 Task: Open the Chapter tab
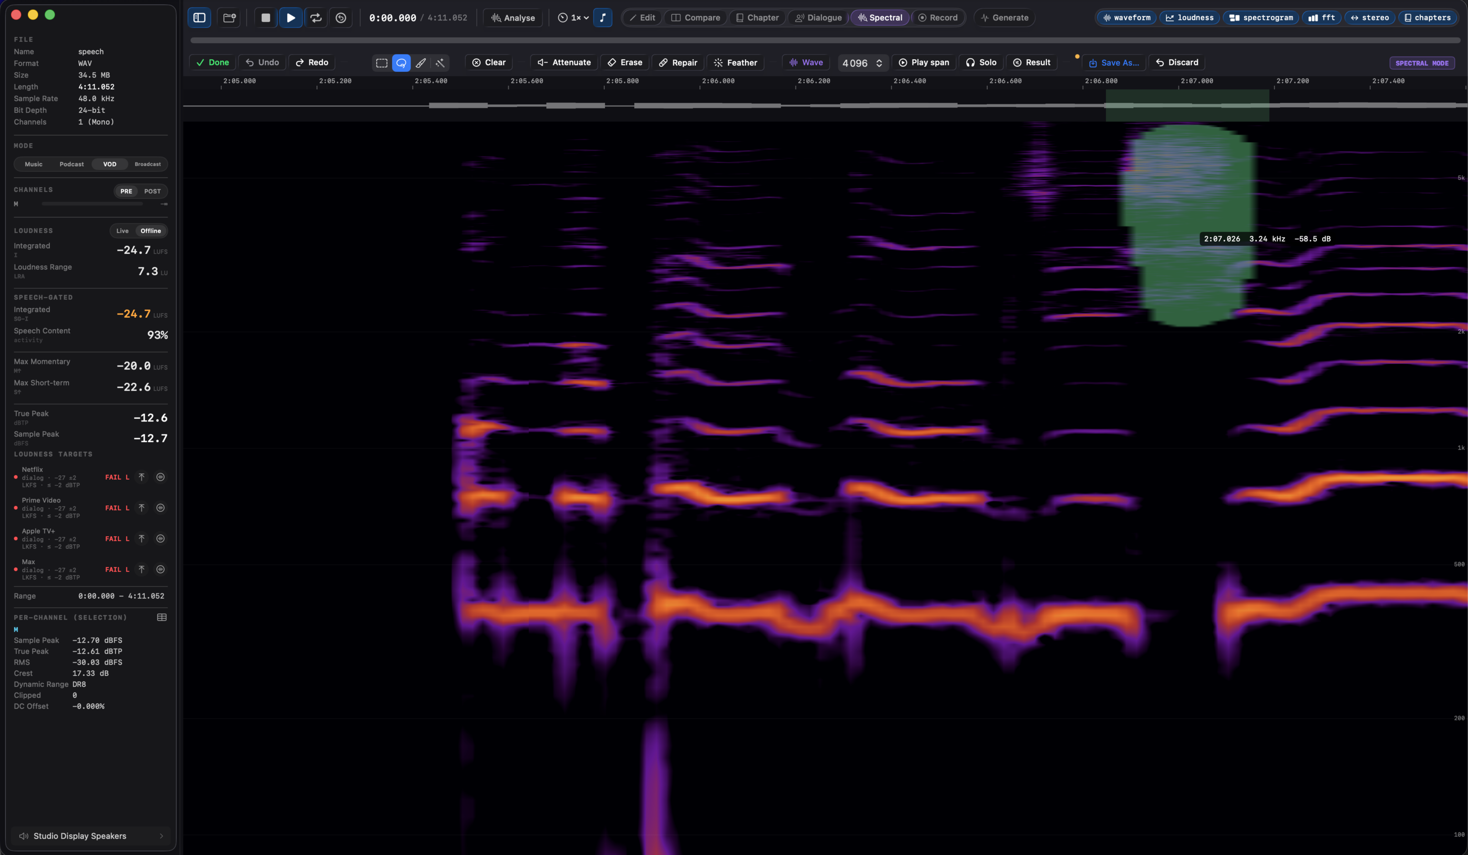pyautogui.click(x=757, y=17)
